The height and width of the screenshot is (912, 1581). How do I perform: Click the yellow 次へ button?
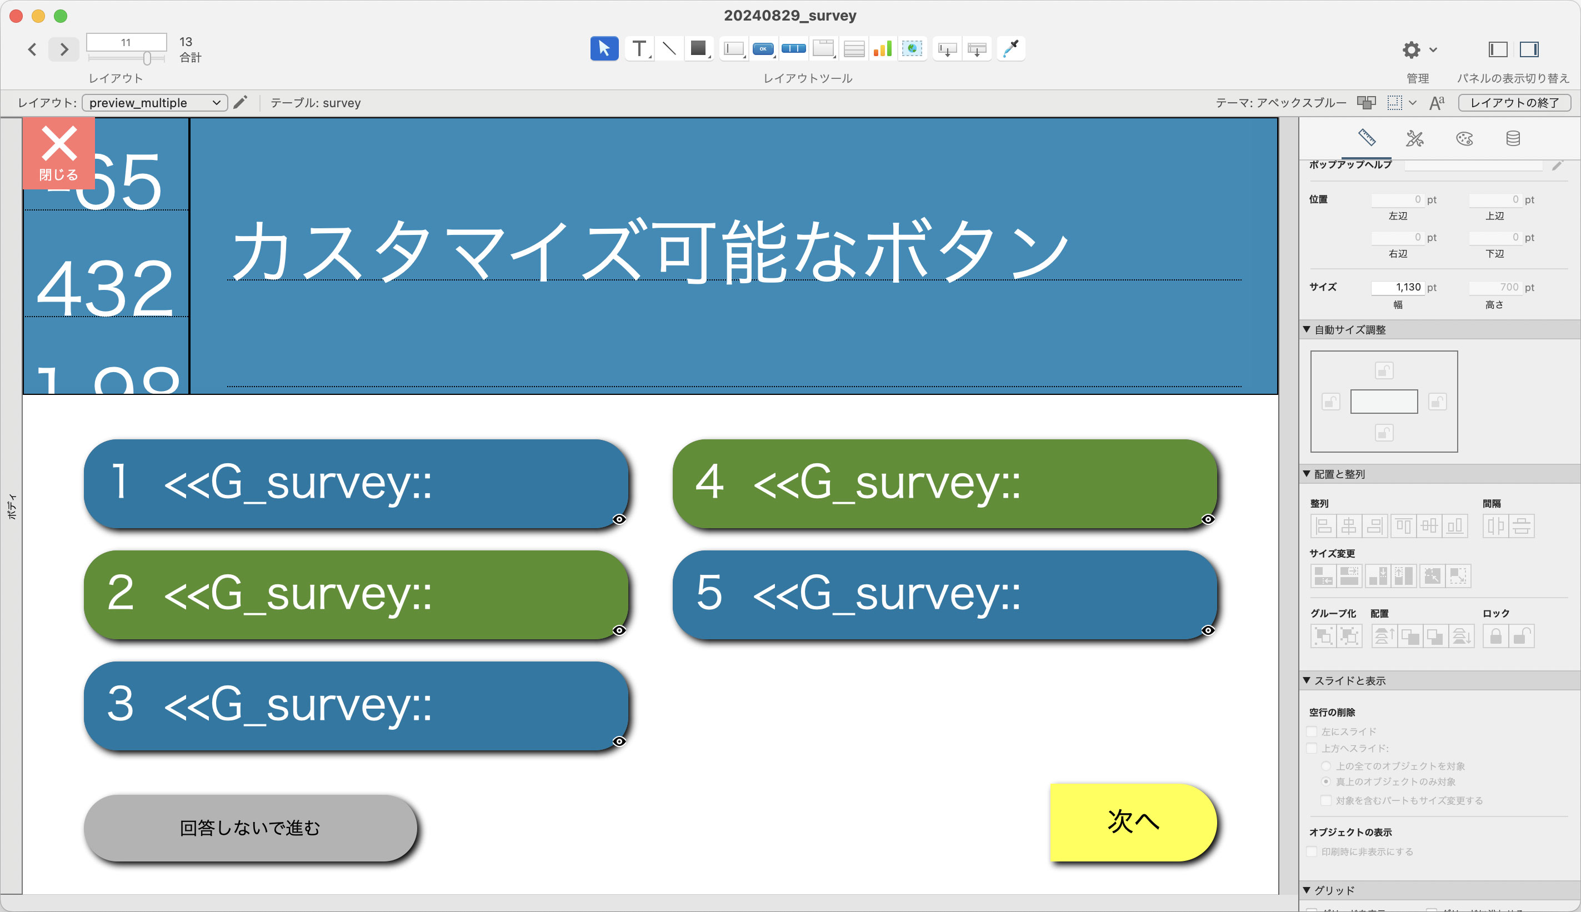tap(1133, 822)
